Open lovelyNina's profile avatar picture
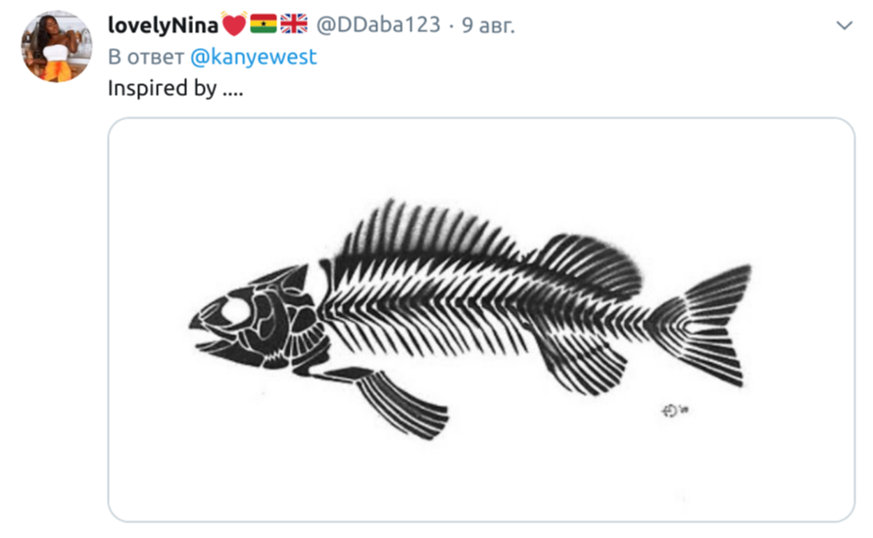 (56, 47)
